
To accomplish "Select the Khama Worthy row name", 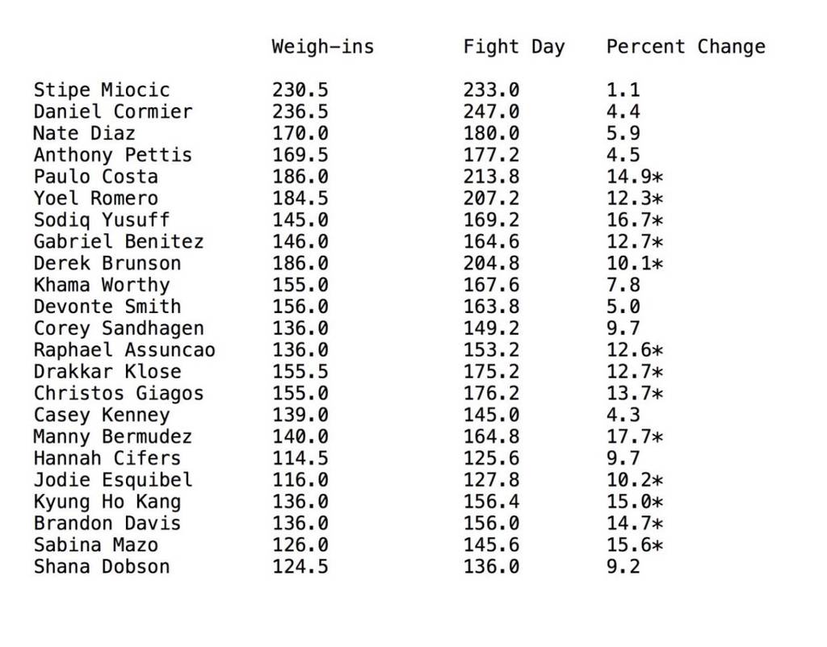I will (102, 286).
